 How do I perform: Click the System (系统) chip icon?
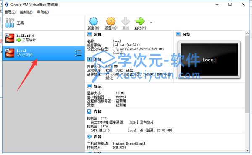[89, 59]
